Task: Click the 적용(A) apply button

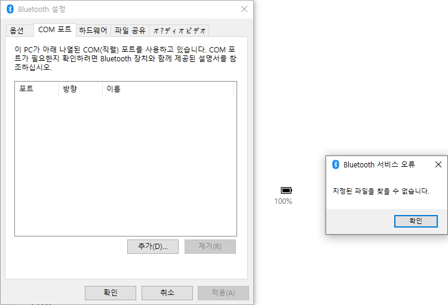Action: (223, 292)
